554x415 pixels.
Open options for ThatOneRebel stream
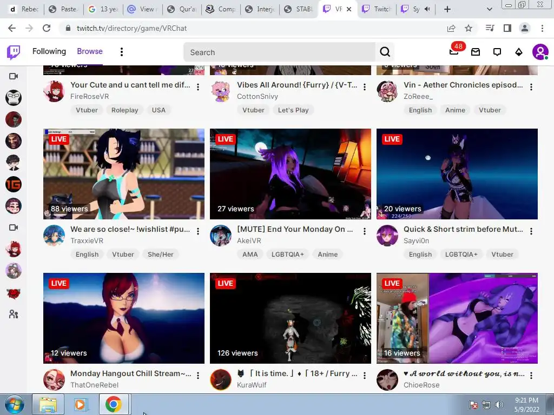pyautogui.click(x=198, y=376)
